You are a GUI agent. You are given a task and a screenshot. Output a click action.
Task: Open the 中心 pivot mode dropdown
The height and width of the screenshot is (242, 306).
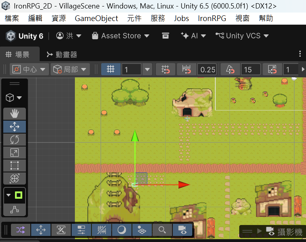[29, 69]
